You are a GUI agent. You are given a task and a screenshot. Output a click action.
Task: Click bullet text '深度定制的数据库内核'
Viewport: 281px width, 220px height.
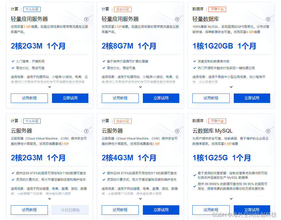pos(213,61)
